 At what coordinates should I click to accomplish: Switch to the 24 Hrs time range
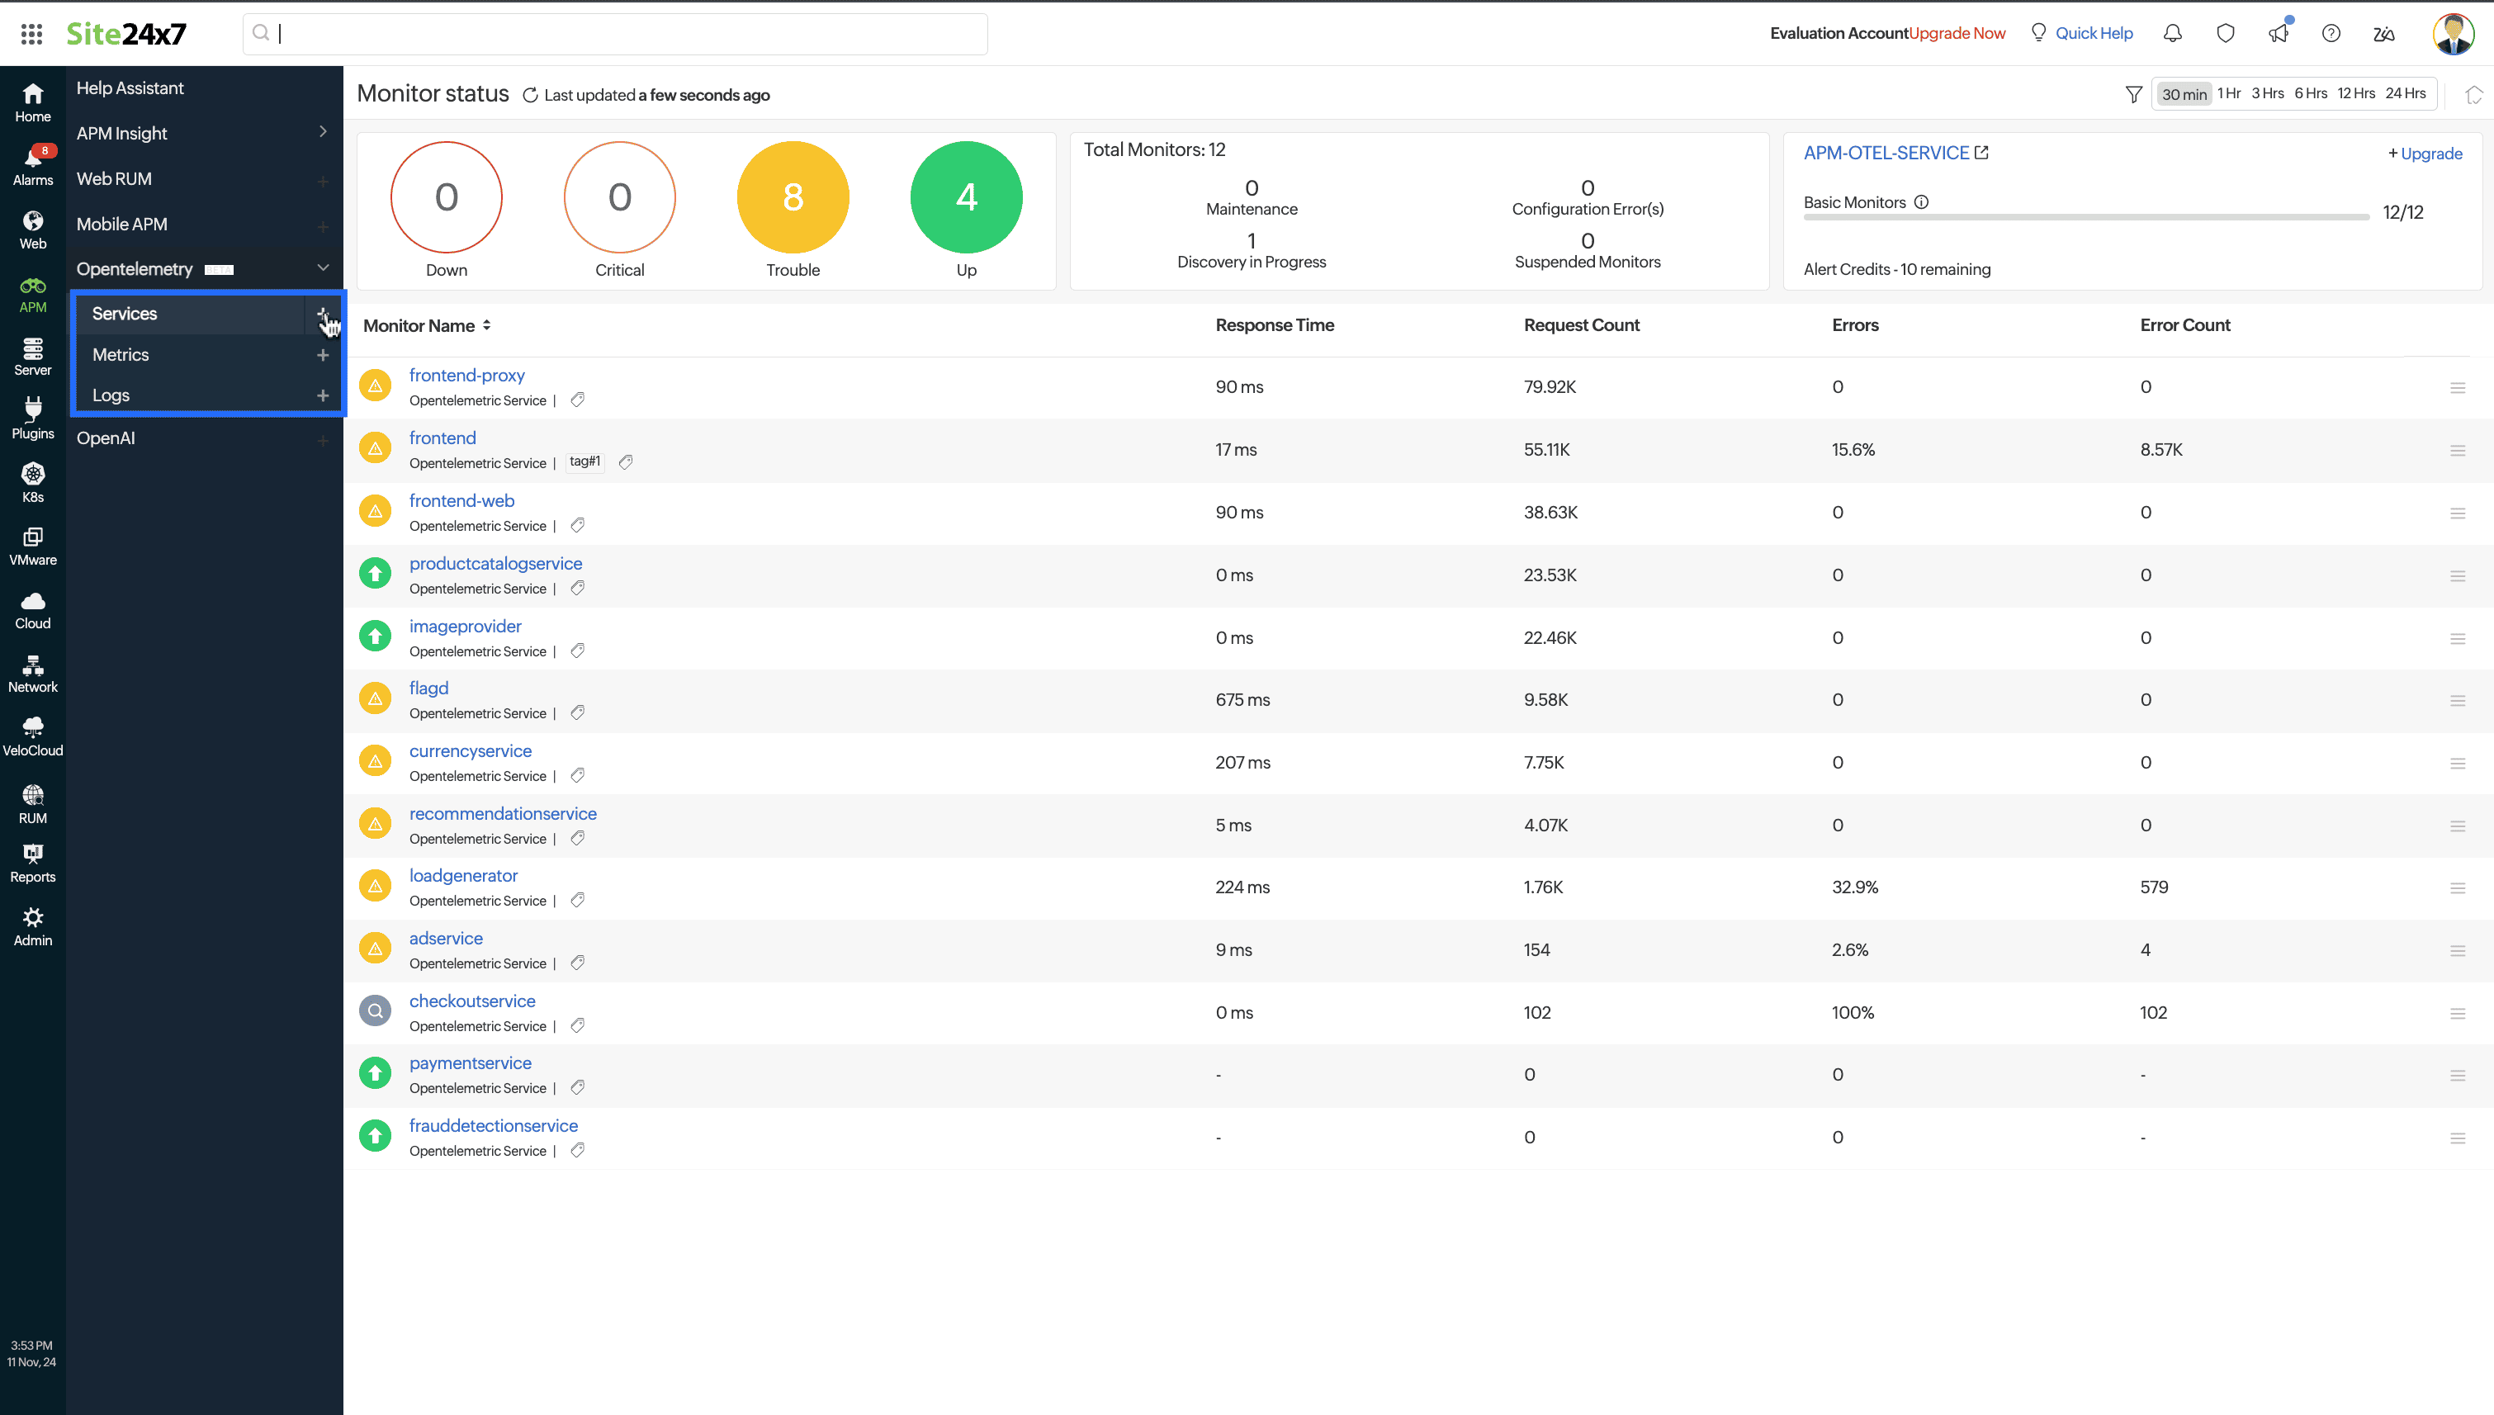coord(2406,92)
